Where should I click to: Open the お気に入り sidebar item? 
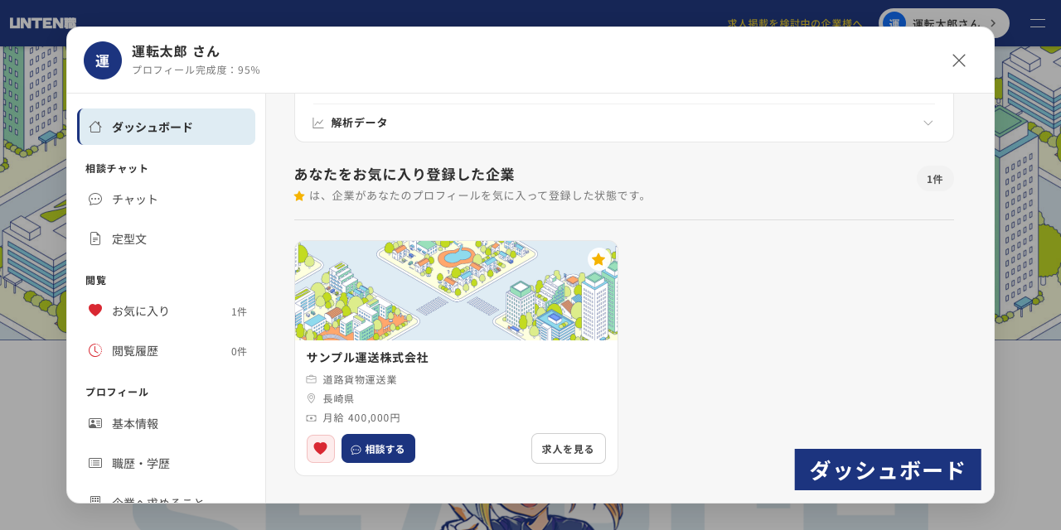click(166, 311)
